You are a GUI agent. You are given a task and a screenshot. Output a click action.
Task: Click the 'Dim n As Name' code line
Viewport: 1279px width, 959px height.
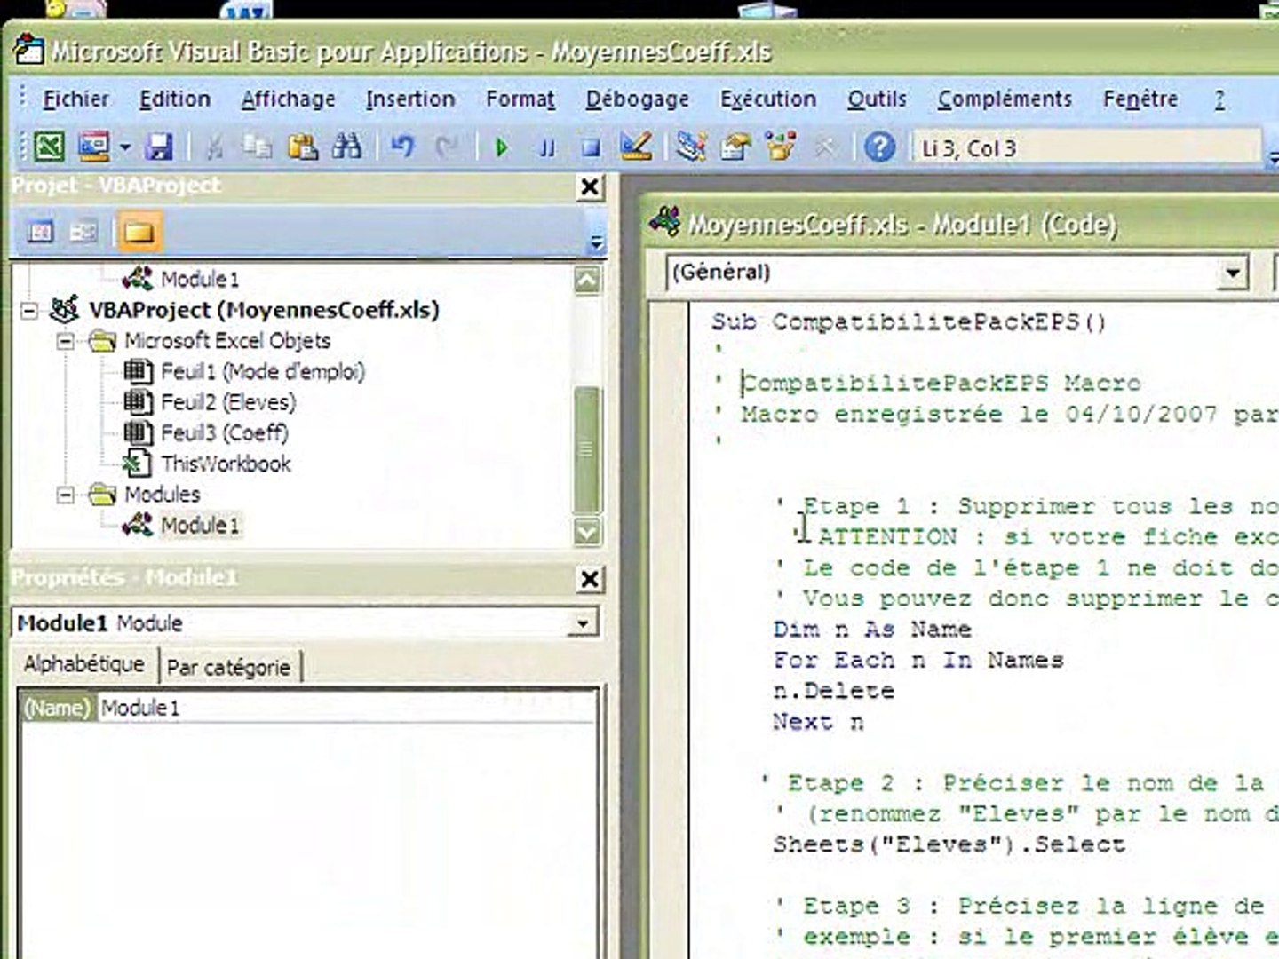pos(872,630)
